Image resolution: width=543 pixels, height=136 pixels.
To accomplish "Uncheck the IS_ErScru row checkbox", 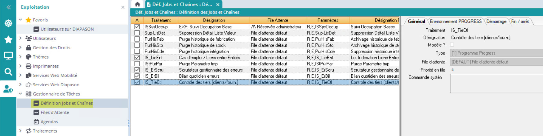I will (x=137, y=70).
